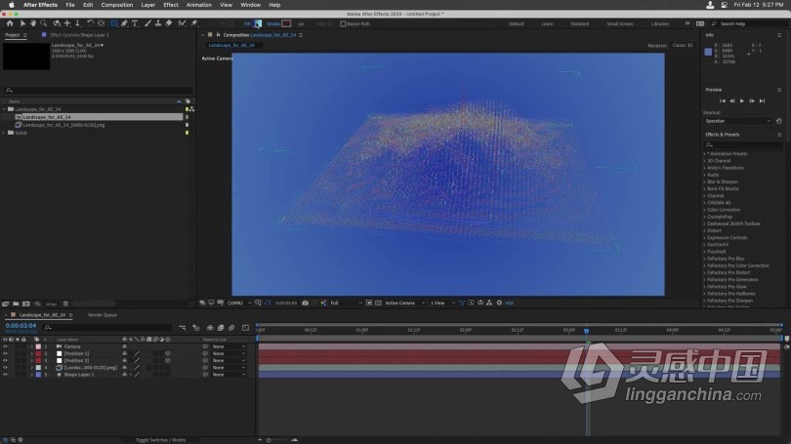The image size is (791, 444).
Task: Select the Roto Brush tool
Action: tap(182, 23)
